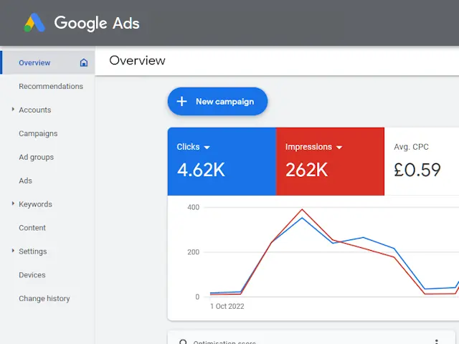
Task: Expand the Keywords section arrow
Action: pyautogui.click(x=13, y=204)
